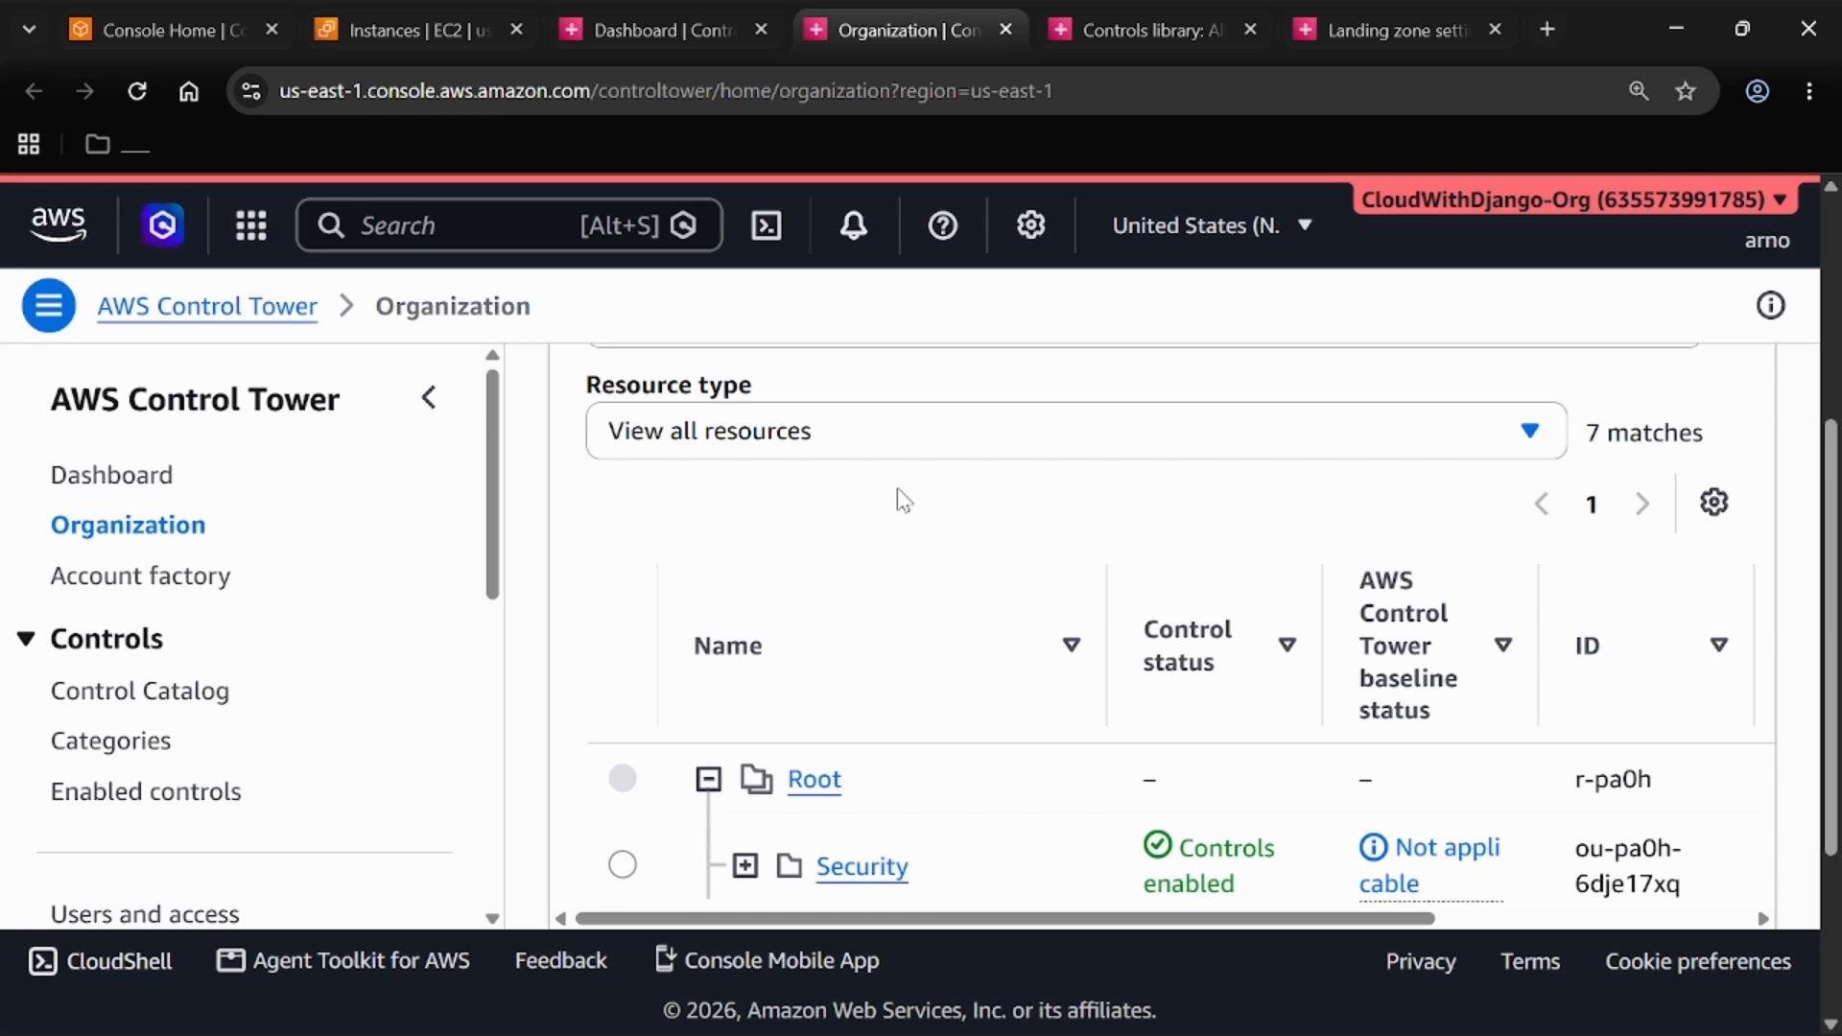Open the Resource type dropdown

click(1076, 432)
